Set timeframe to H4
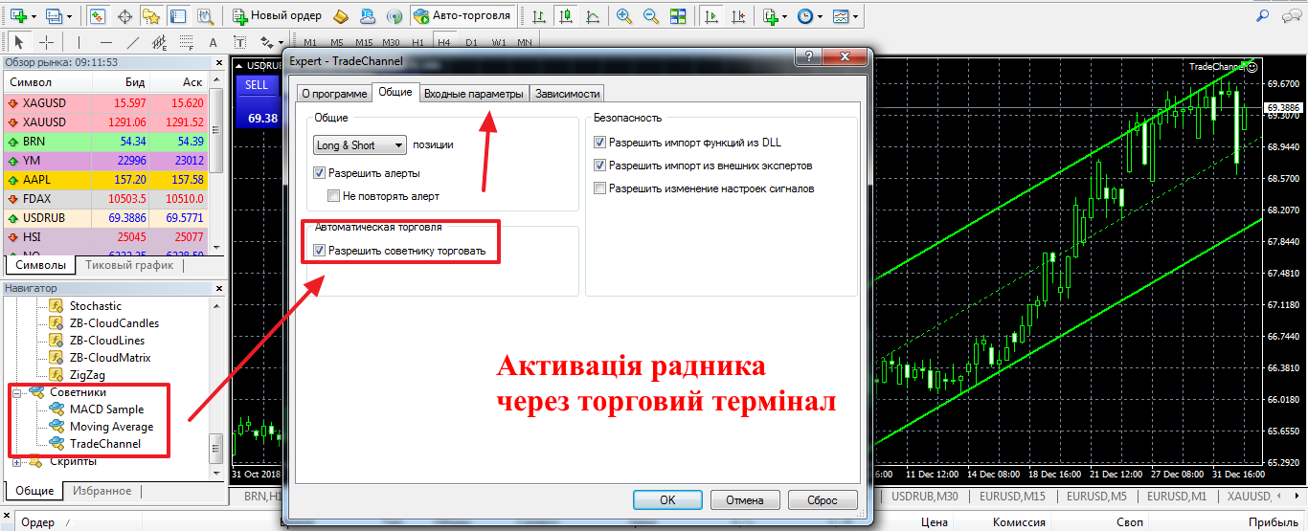 pyautogui.click(x=443, y=43)
